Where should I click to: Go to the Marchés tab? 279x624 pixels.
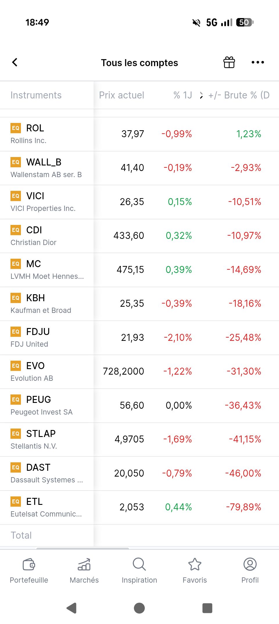click(84, 570)
